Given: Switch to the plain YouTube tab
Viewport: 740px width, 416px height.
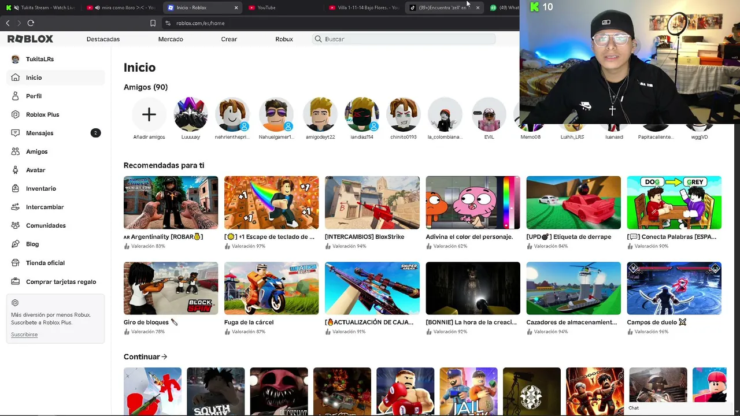Looking at the screenshot, I should click(282, 8).
